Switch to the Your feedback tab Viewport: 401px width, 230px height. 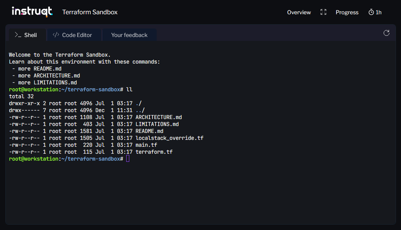[129, 35]
